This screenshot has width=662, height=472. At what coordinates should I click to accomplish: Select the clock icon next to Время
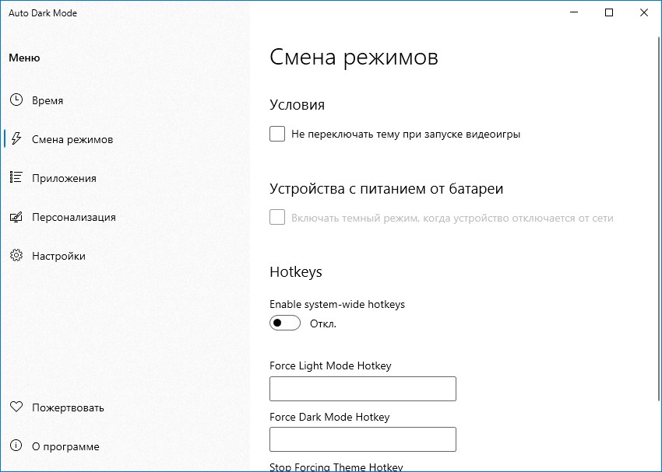pos(16,100)
